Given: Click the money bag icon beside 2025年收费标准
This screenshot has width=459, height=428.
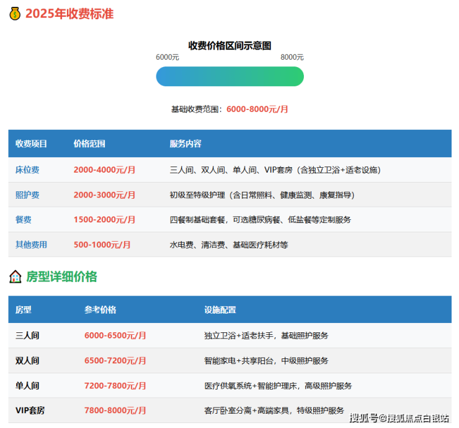Looking at the screenshot, I should pyautogui.click(x=15, y=13).
